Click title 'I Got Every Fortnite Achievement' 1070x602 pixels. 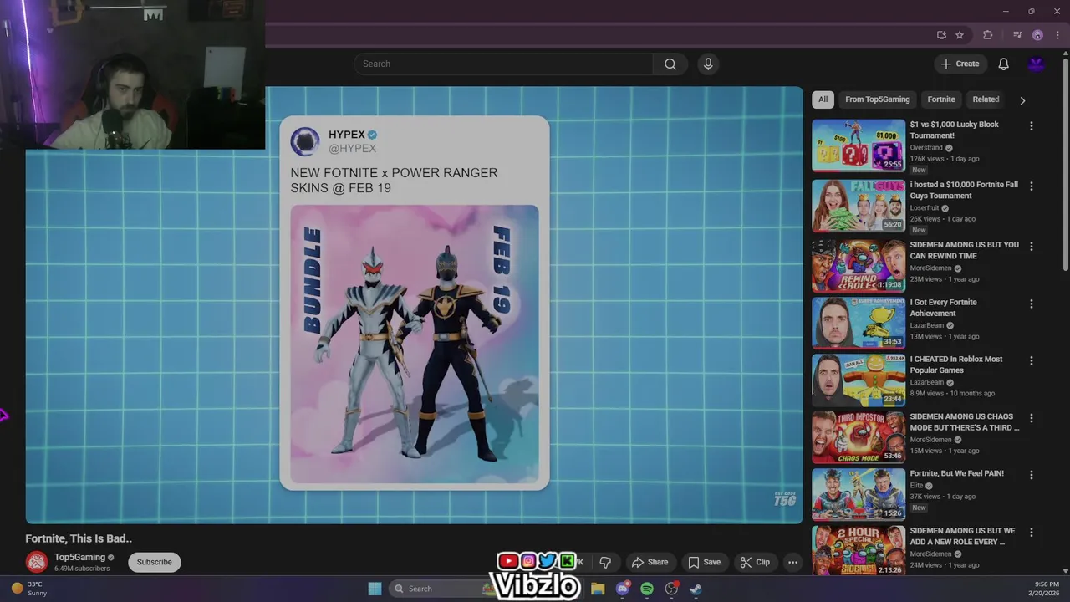tap(943, 308)
